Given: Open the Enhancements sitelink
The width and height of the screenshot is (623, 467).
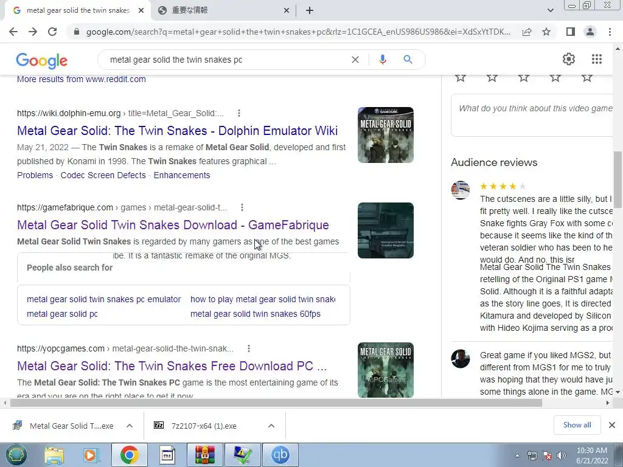Looking at the screenshot, I should click(x=182, y=175).
